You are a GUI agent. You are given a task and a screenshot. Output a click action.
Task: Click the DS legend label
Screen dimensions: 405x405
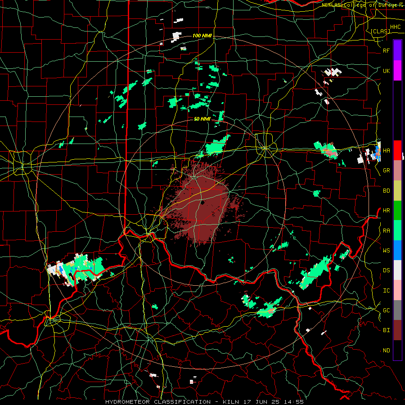[x=386, y=270]
